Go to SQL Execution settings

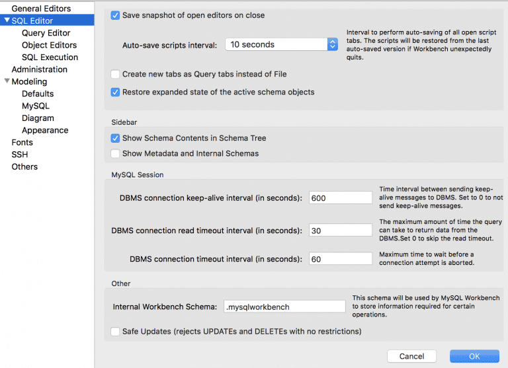point(50,57)
